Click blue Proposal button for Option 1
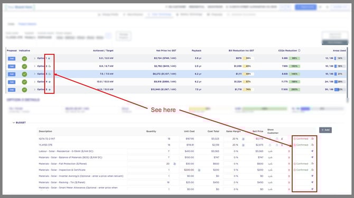This screenshot has width=354, height=198. point(12,58)
